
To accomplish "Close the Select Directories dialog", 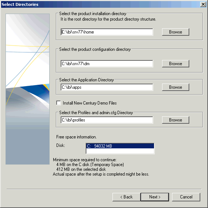I will (x=203, y=4).
